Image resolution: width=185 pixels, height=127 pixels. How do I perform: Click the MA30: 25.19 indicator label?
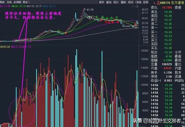pyautogui.click(x=18, y=6)
